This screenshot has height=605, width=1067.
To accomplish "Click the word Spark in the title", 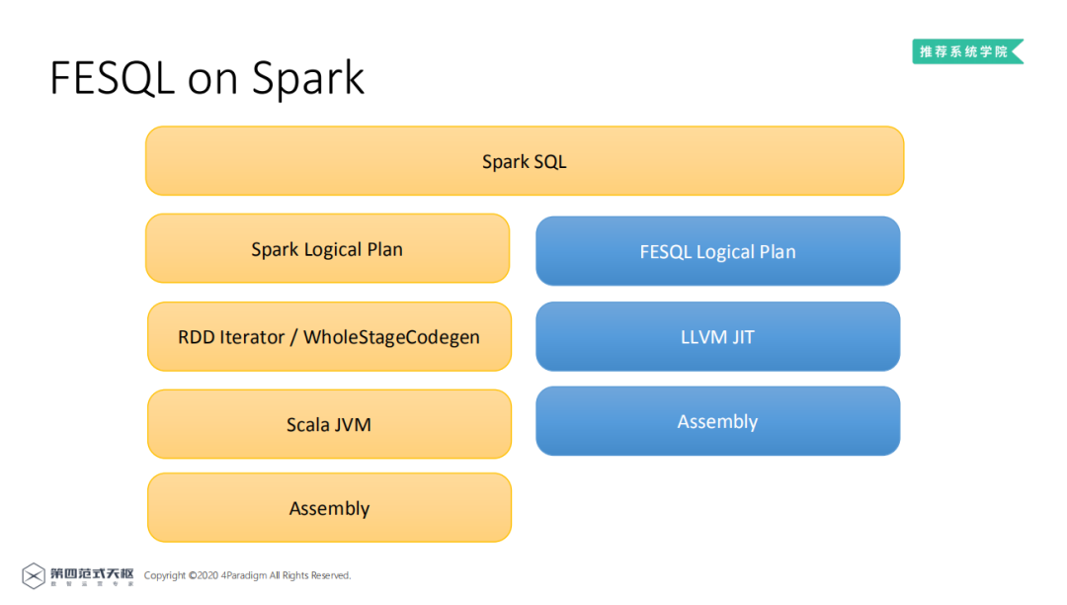I will click(x=307, y=78).
